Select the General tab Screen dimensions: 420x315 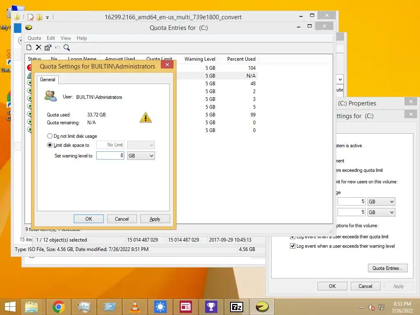(48, 80)
